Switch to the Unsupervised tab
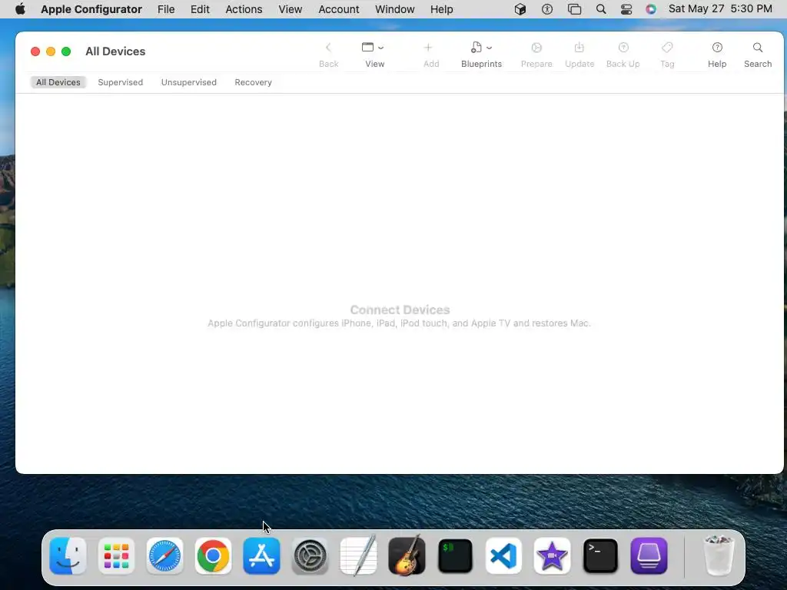787x590 pixels. tap(189, 82)
